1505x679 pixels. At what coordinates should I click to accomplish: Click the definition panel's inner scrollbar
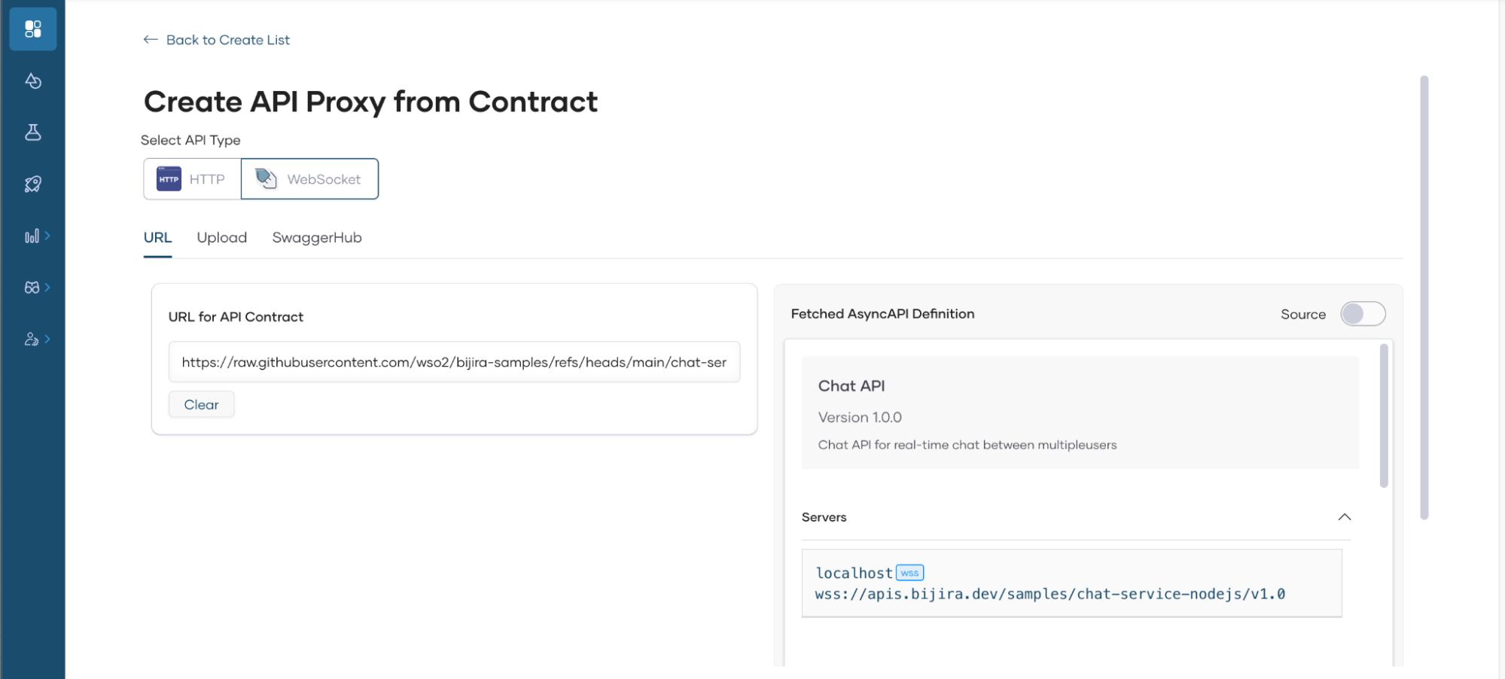[x=1383, y=416]
